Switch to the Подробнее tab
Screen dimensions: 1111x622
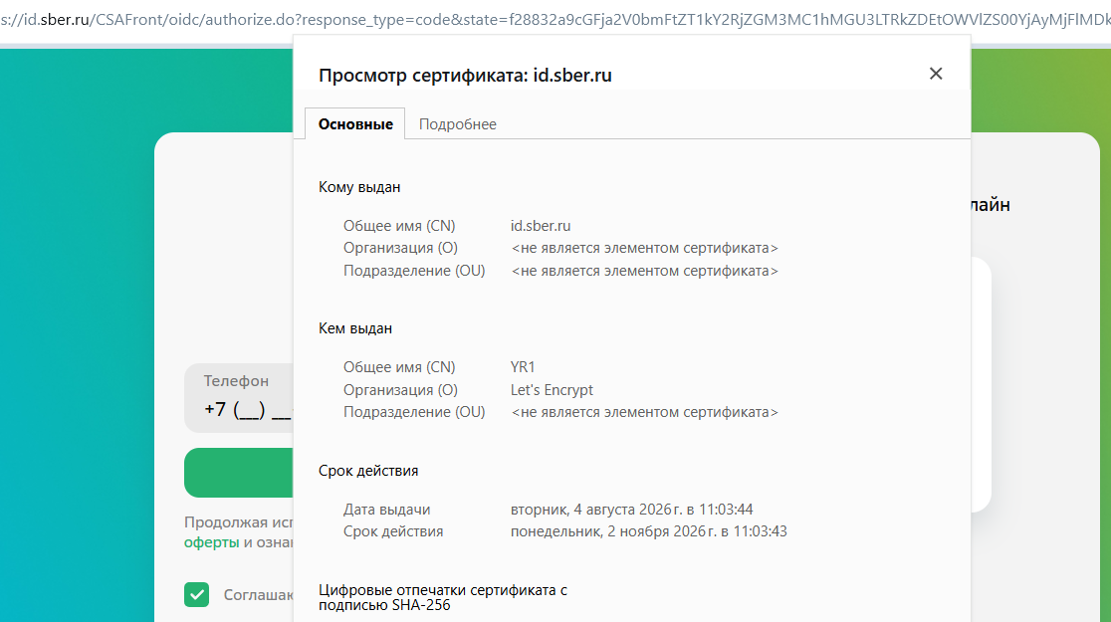[x=457, y=124]
